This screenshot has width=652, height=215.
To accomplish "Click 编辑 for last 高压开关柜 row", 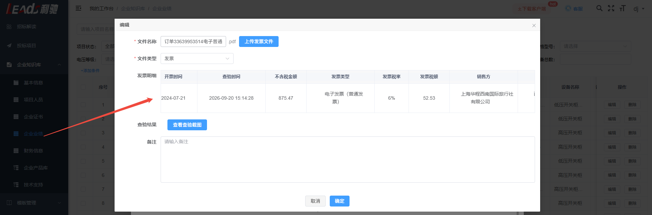I will pos(612,203).
